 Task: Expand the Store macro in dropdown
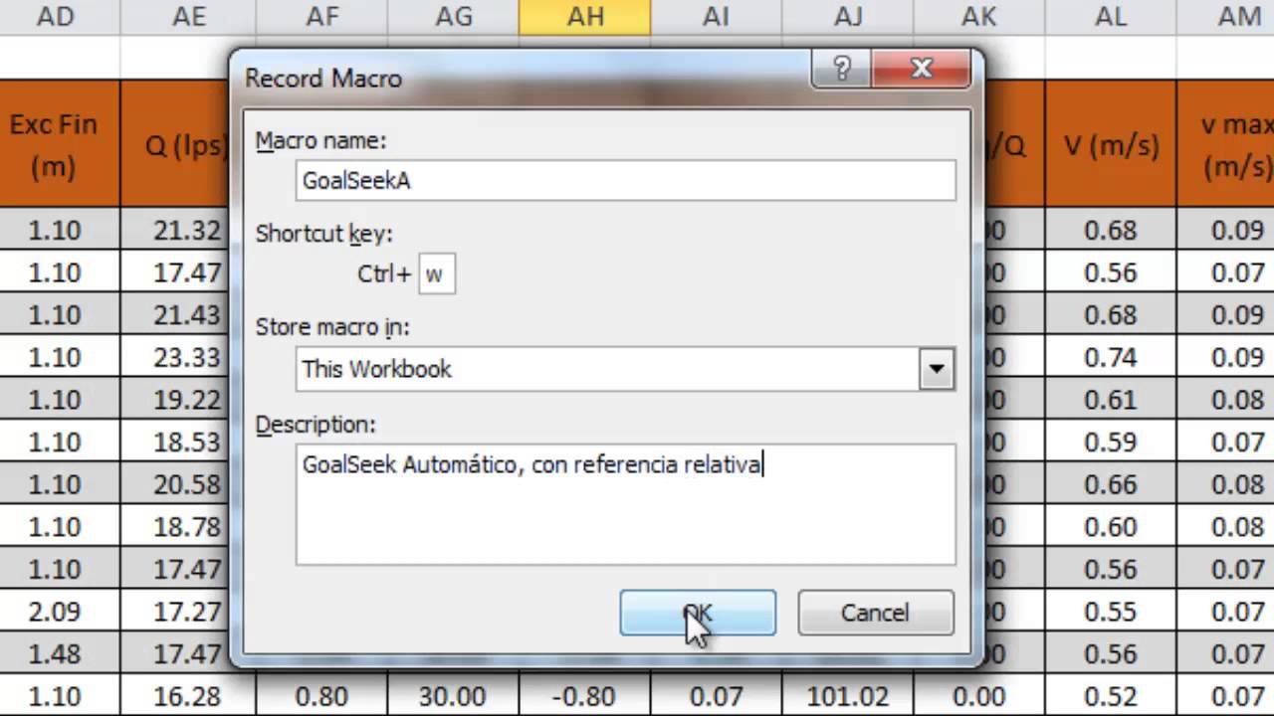click(936, 369)
